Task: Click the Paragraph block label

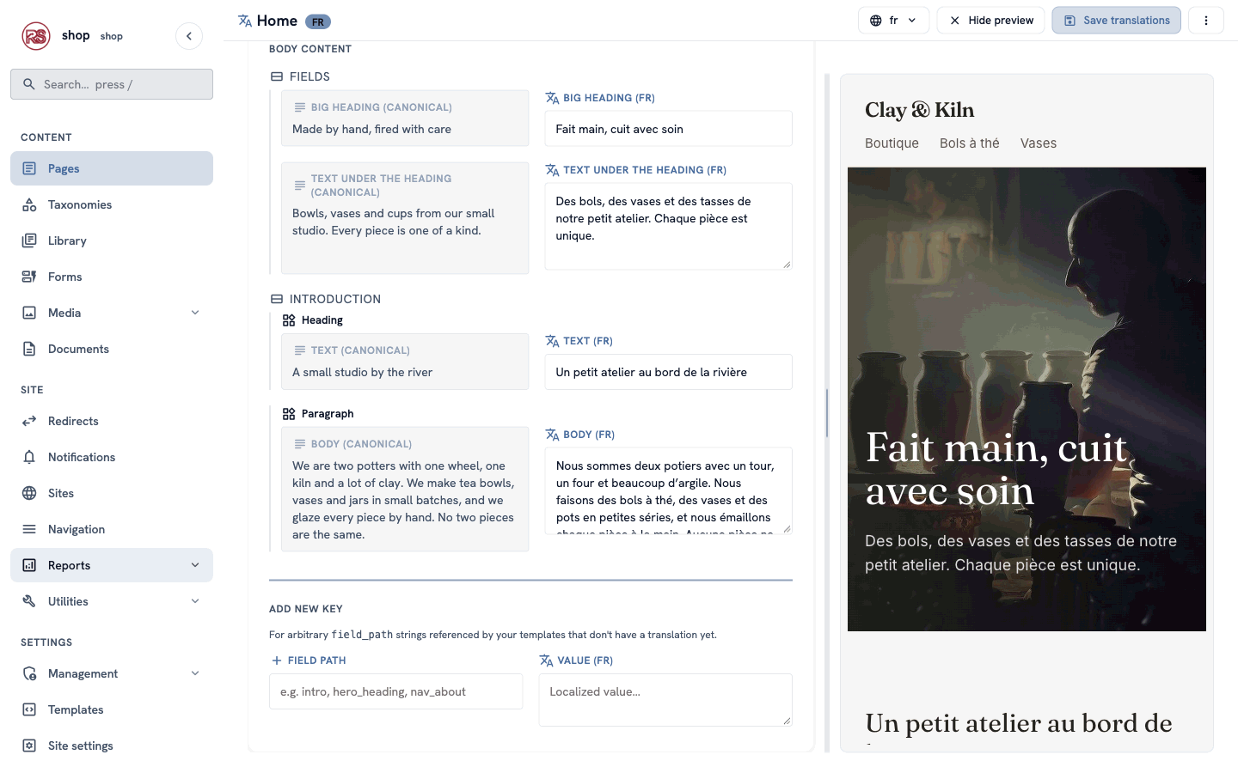Action: [x=328, y=414]
